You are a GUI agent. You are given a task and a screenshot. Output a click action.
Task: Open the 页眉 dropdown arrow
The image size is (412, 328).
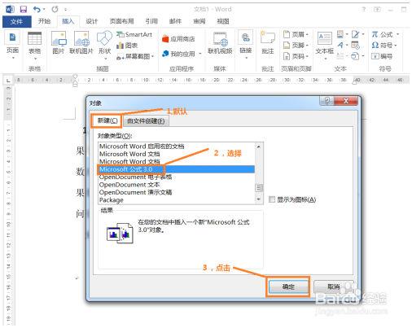coord(307,34)
